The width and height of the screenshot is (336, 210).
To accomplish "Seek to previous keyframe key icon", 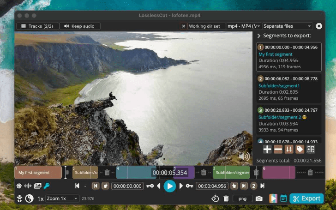I will (x=150, y=186).
